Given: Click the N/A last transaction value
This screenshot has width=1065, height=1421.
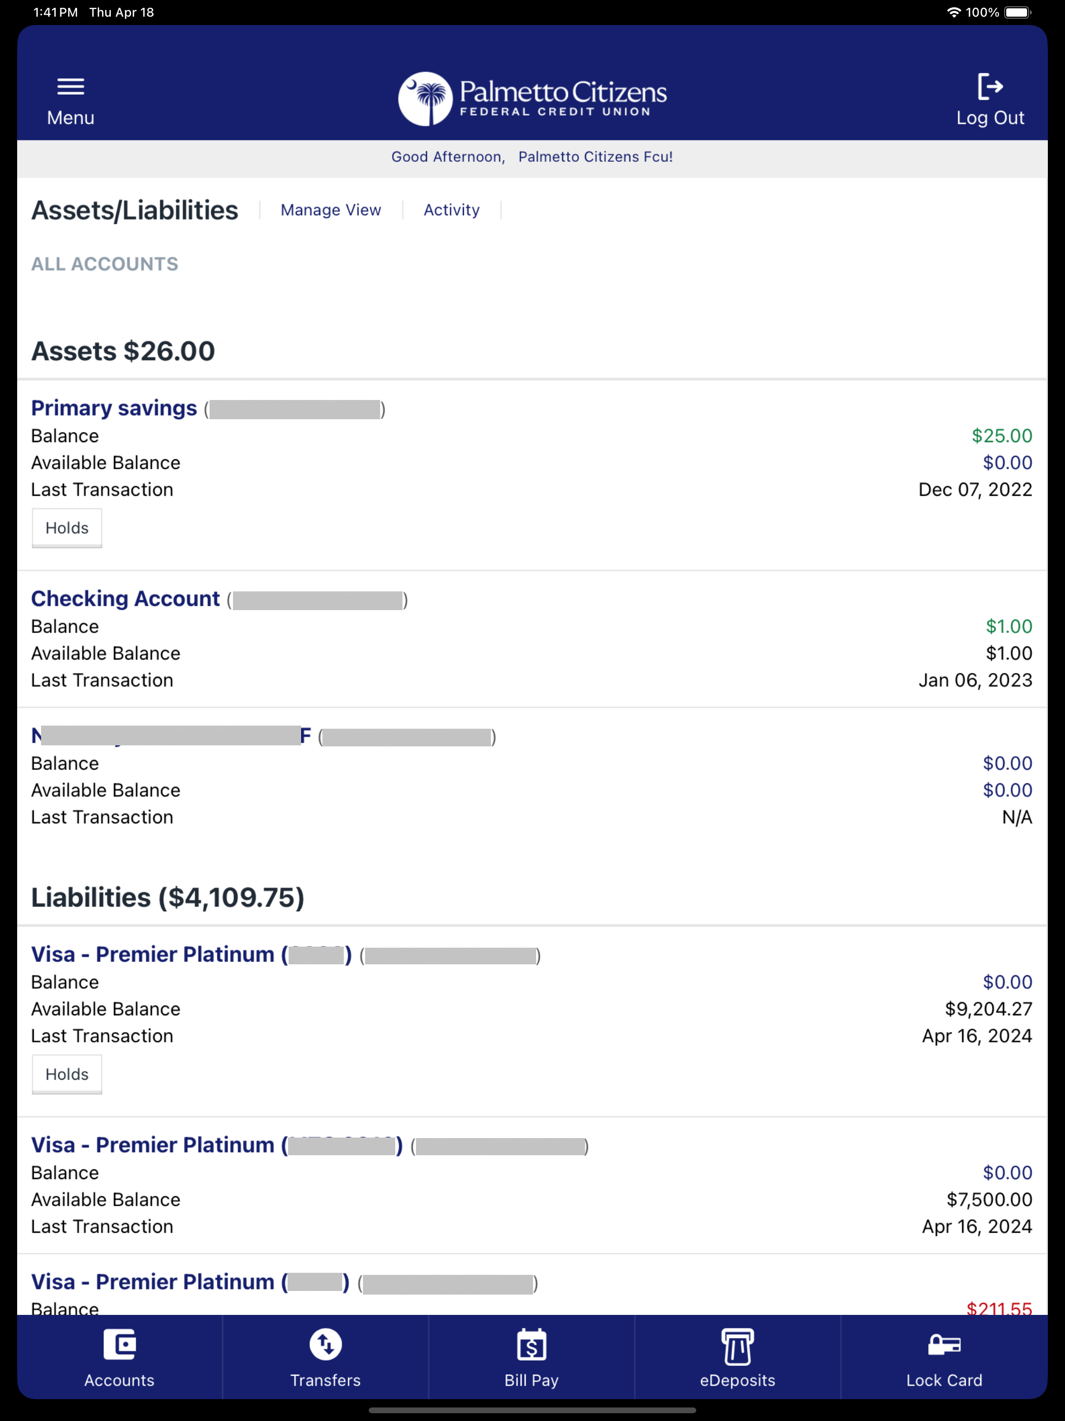Looking at the screenshot, I should 1017,817.
